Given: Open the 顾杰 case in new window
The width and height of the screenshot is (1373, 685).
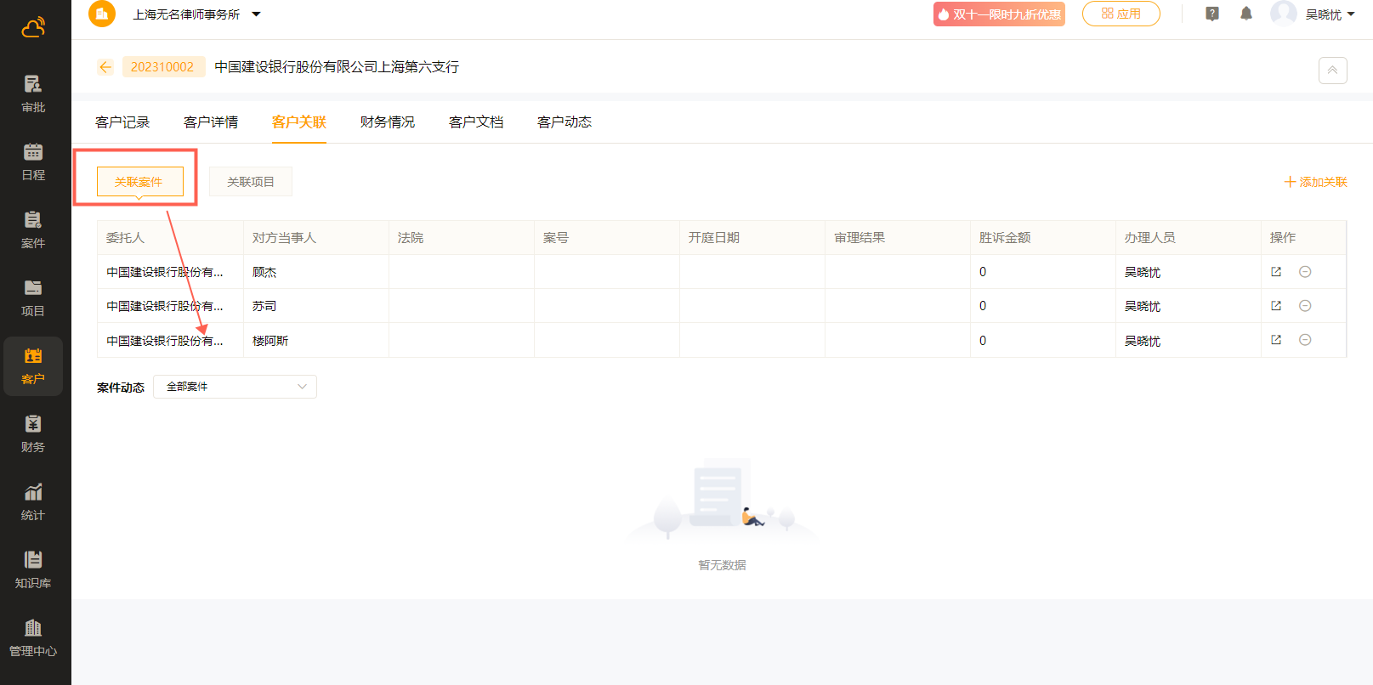Looking at the screenshot, I should (1276, 272).
